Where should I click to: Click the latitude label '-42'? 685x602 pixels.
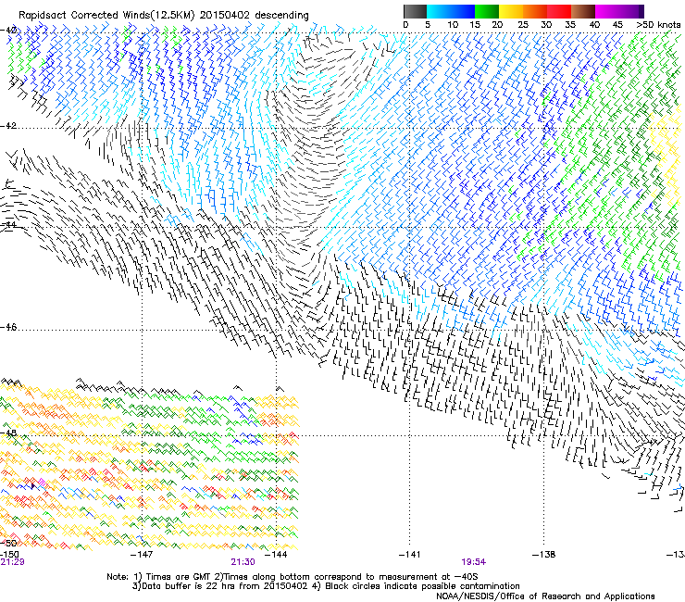click(x=8, y=126)
